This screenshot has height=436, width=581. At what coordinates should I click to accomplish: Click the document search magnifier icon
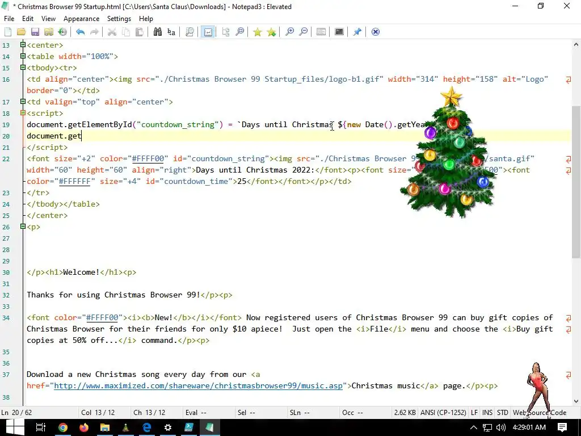[x=190, y=32]
